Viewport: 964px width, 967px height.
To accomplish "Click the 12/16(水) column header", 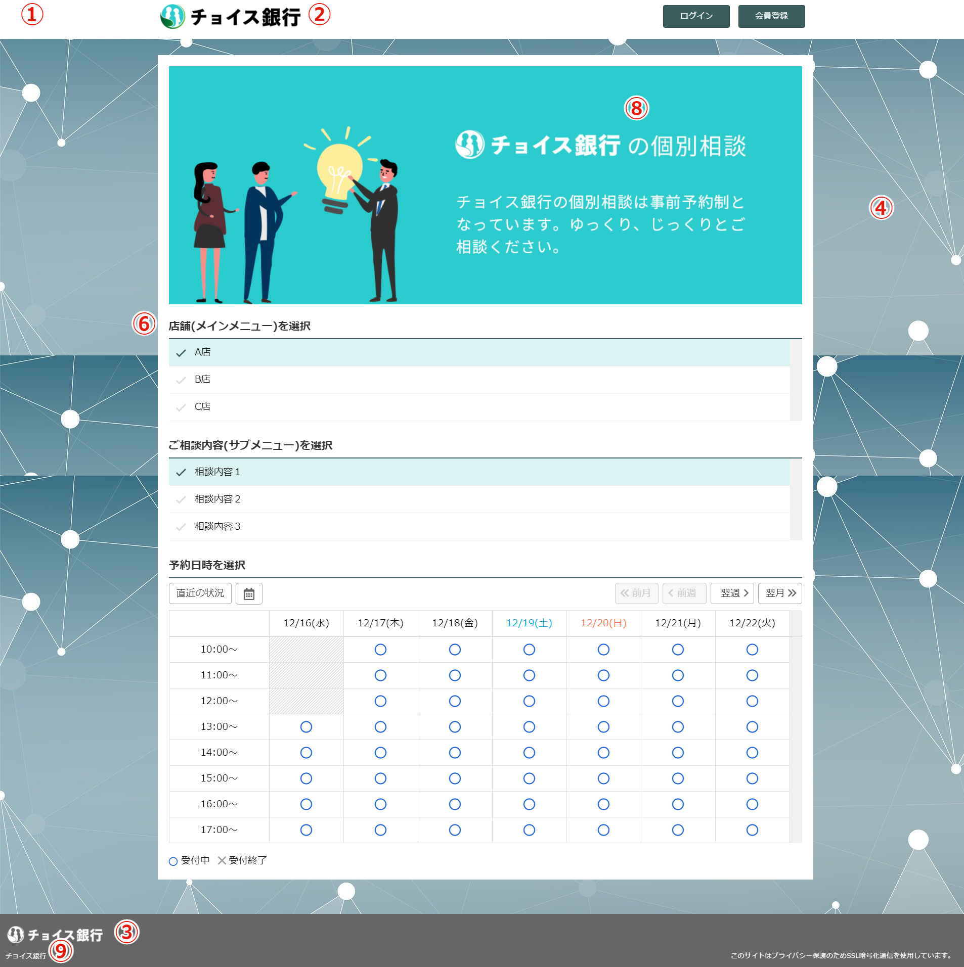I will pyautogui.click(x=306, y=623).
